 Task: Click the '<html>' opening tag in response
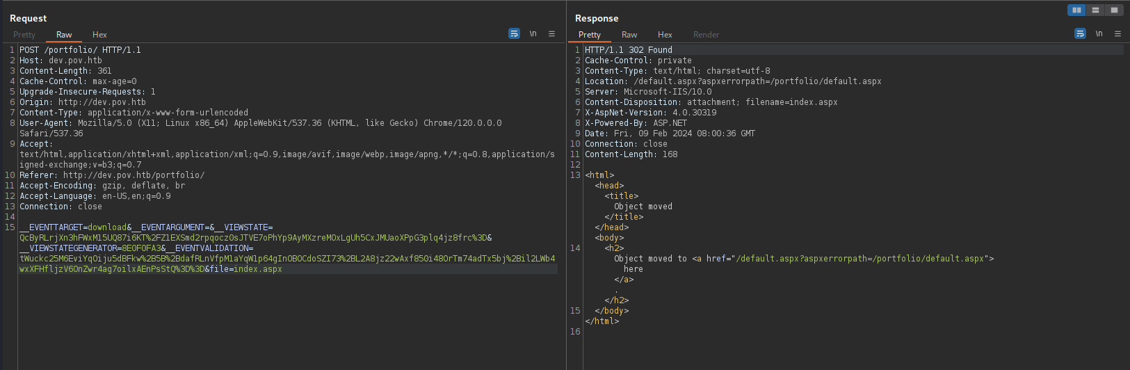pos(599,175)
